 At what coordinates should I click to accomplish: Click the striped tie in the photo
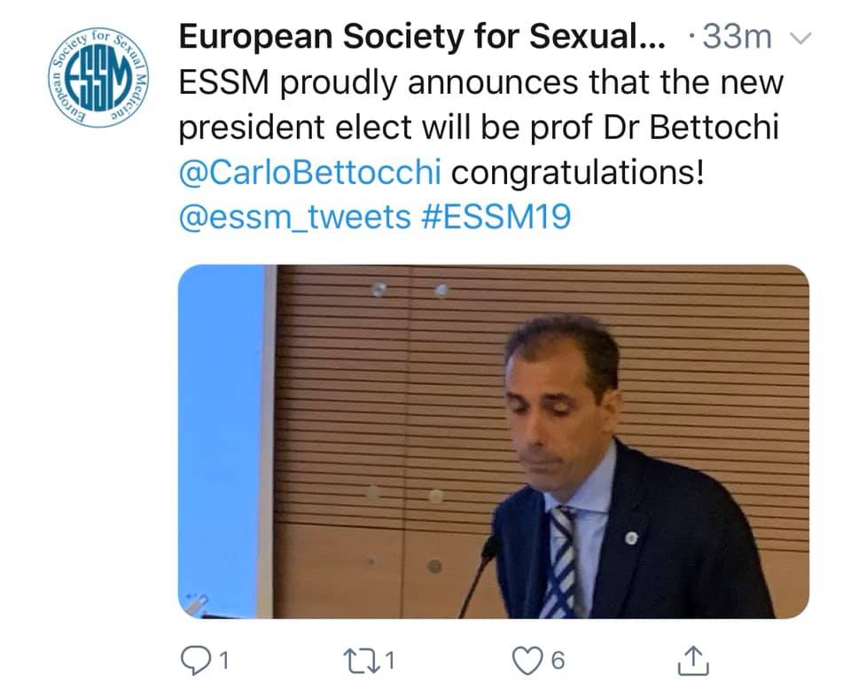560,562
